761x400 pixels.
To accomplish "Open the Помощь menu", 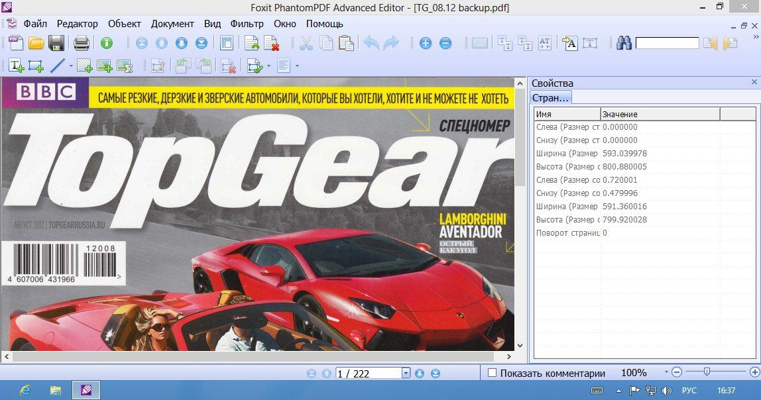I will pyautogui.click(x=325, y=24).
